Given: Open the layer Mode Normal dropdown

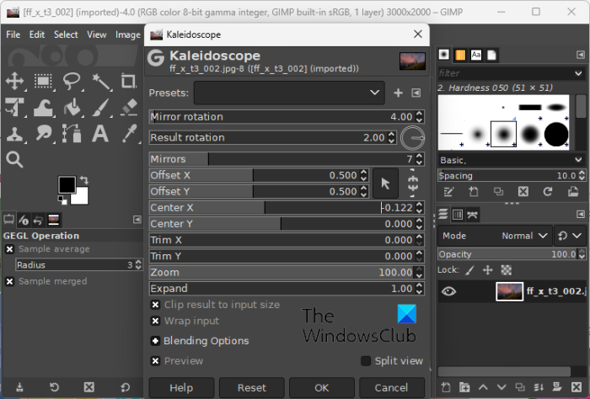Looking at the screenshot, I should coord(495,236).
